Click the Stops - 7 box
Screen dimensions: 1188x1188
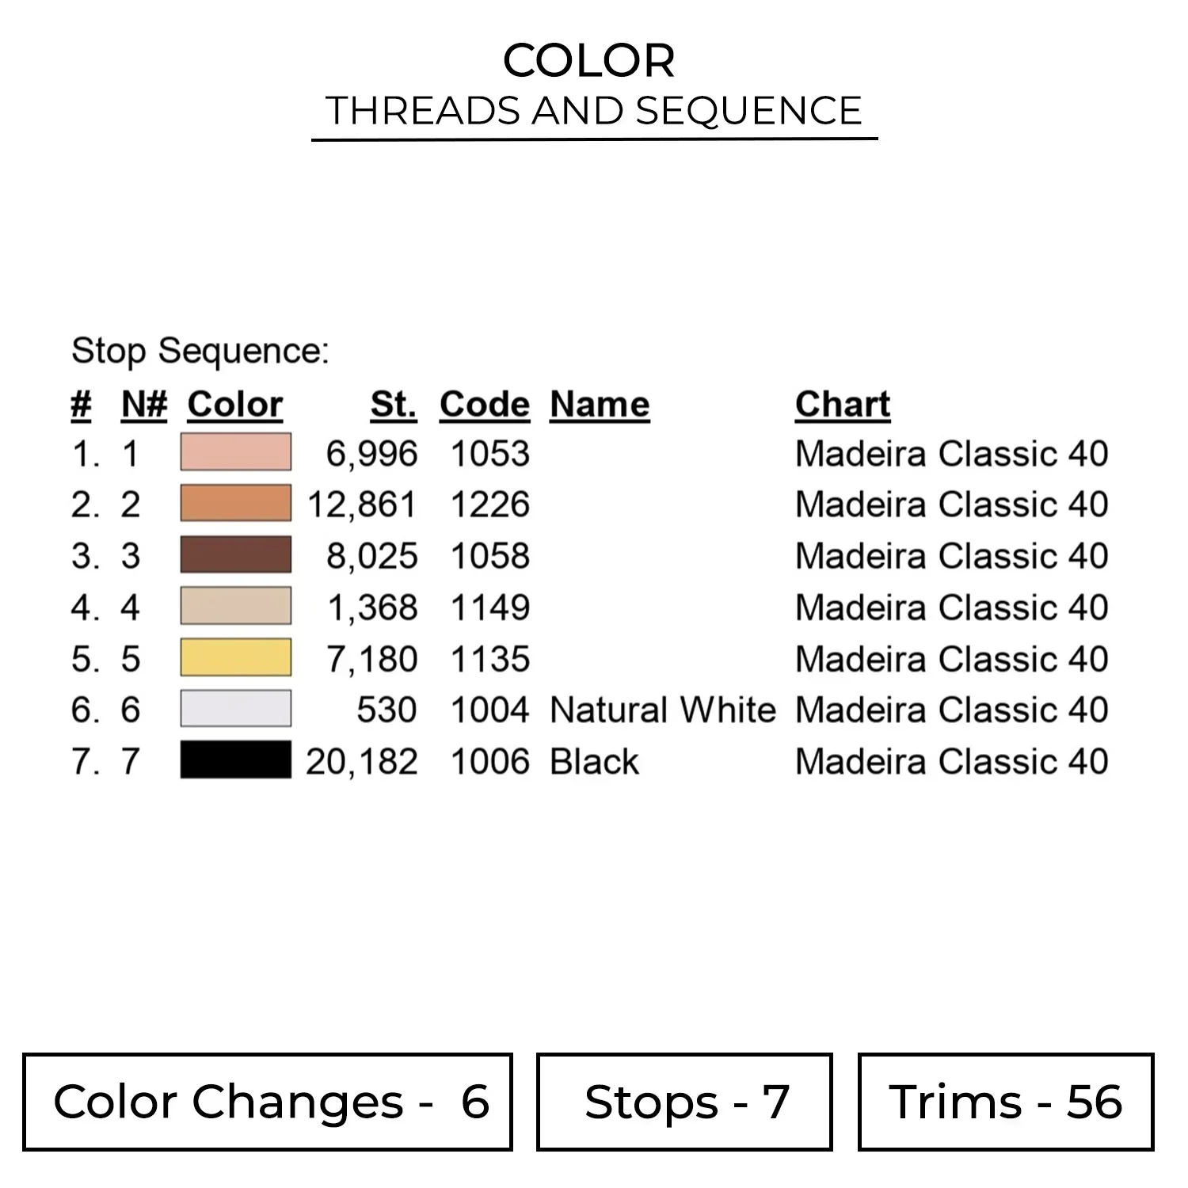(684, 1102)
